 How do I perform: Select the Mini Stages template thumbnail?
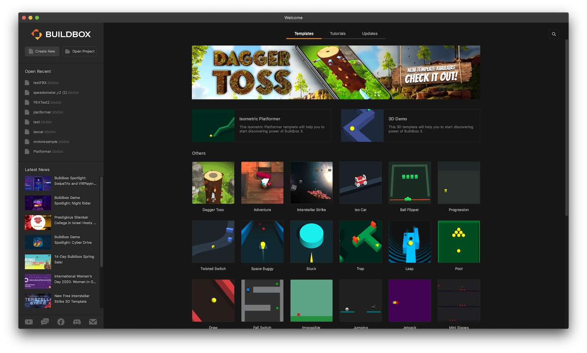(459, 301)
